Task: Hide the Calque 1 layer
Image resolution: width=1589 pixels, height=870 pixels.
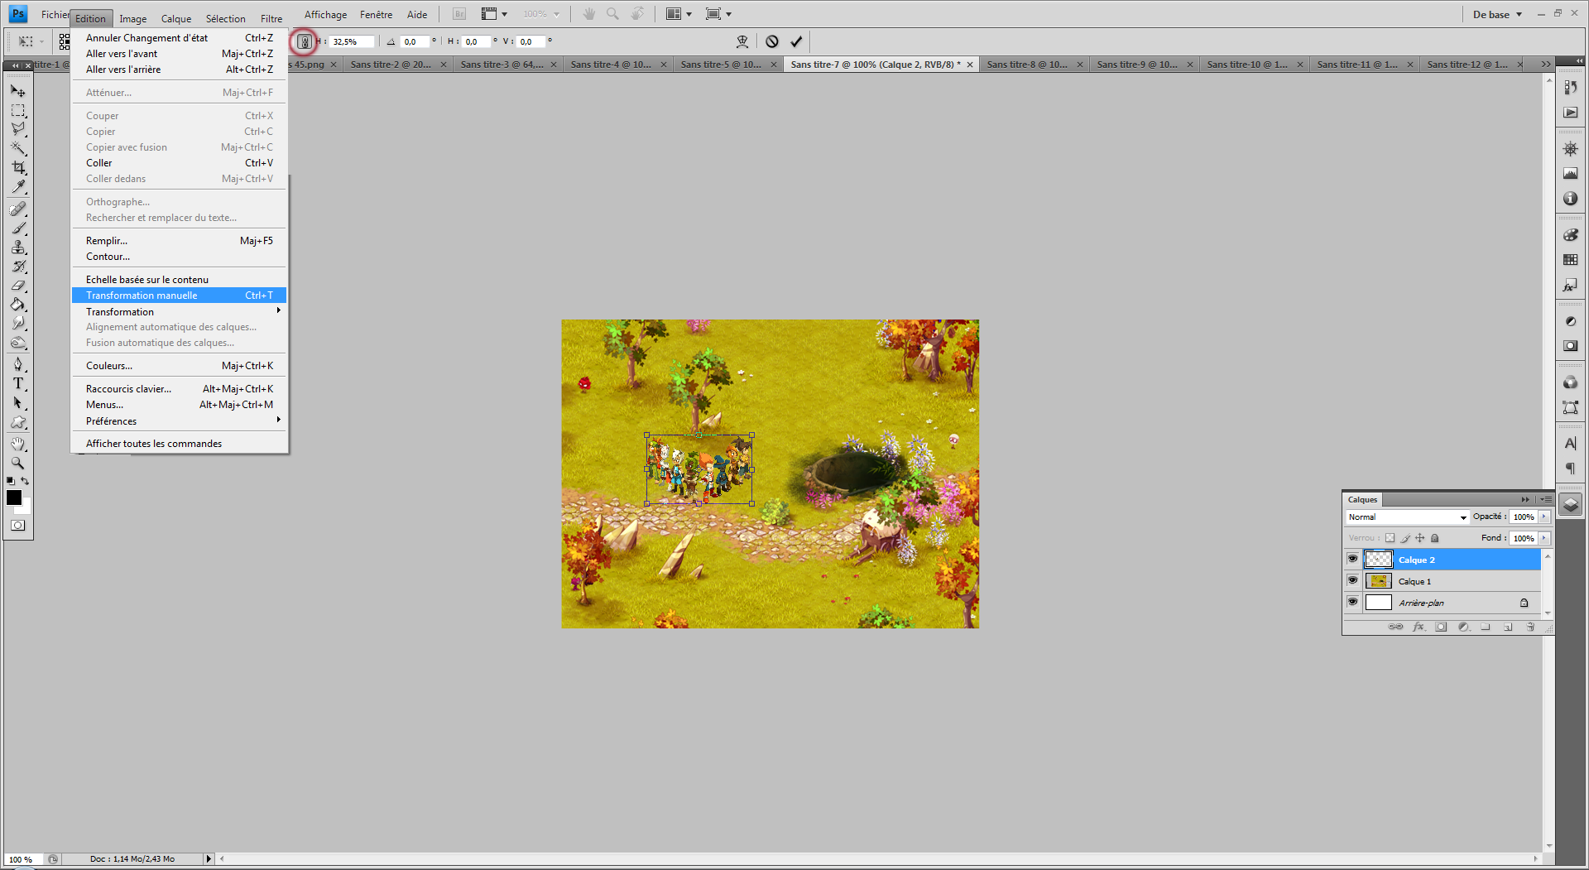Action: click(x=1352, y=580)
